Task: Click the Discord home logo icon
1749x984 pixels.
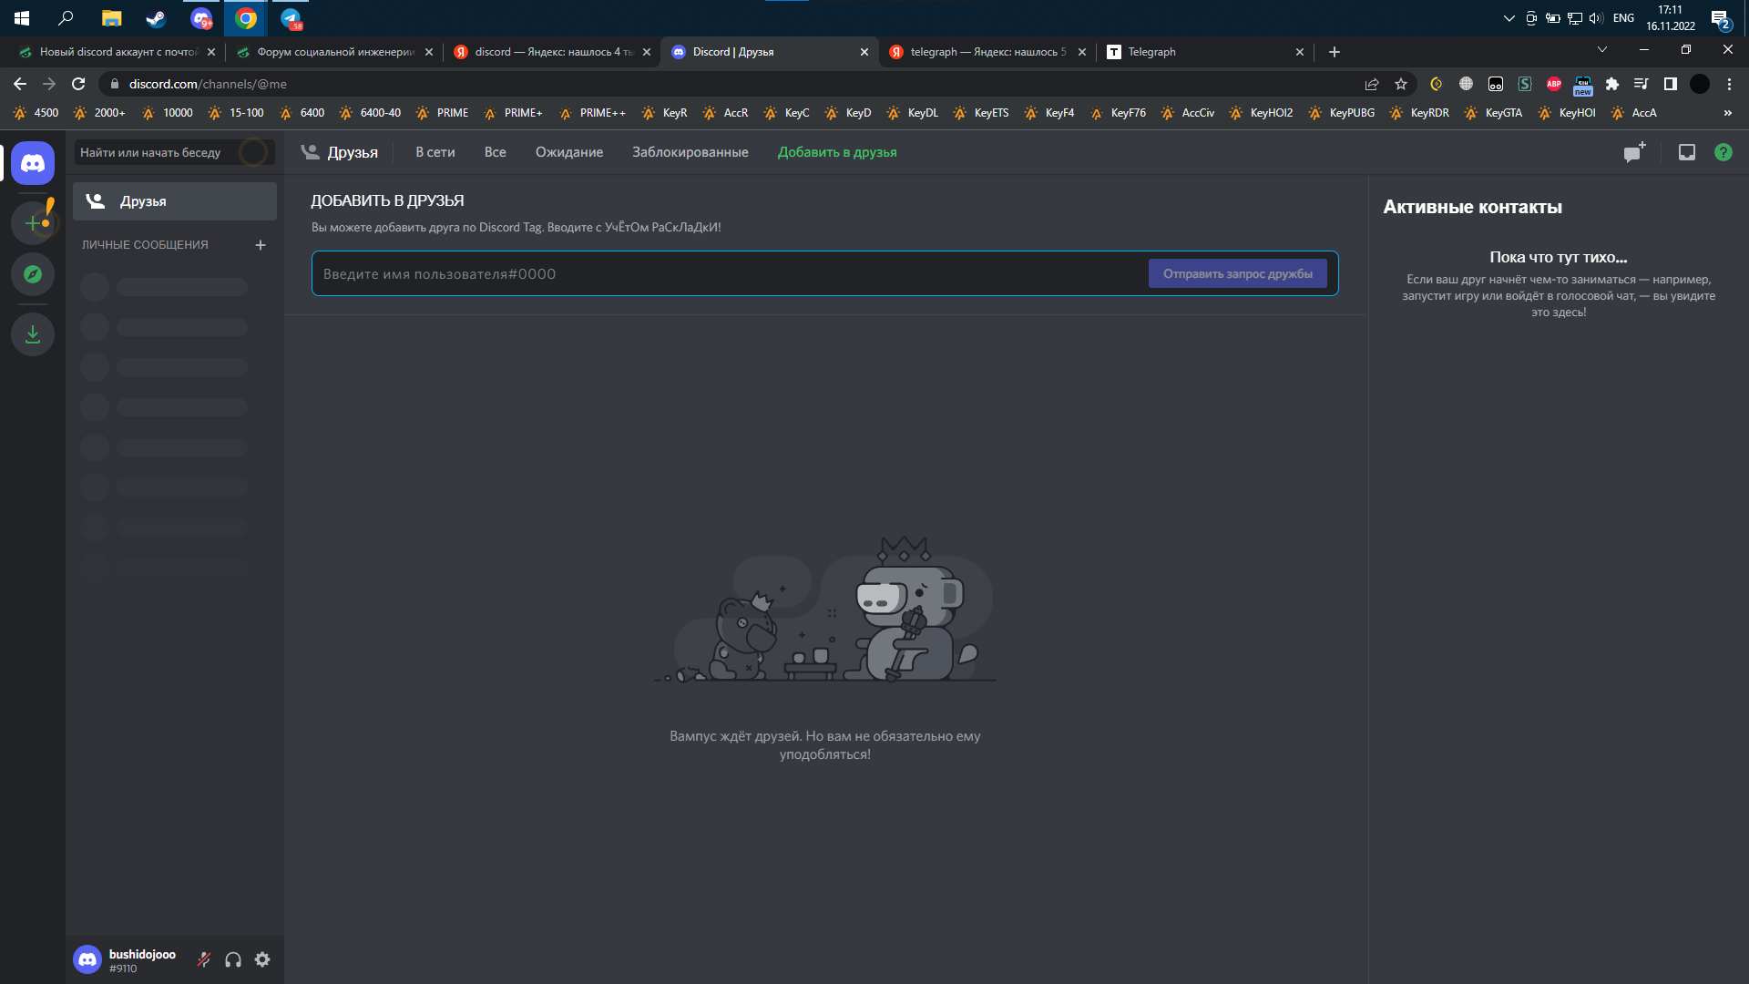Action: point(33,163)
